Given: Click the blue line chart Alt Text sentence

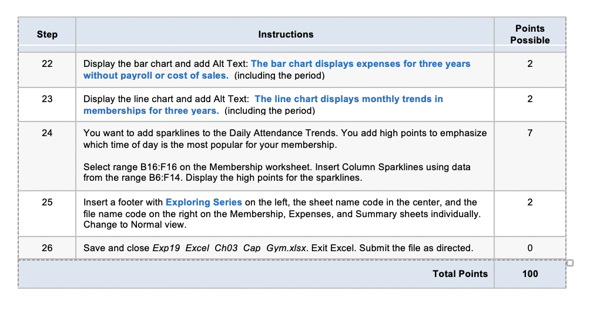Looking at the screenshot, I should (x=263, y=105).
